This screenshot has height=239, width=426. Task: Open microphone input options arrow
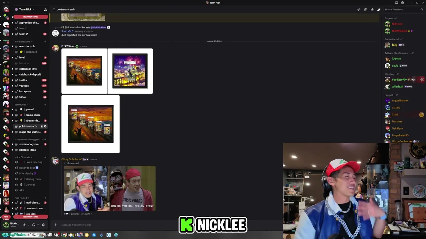28,225
